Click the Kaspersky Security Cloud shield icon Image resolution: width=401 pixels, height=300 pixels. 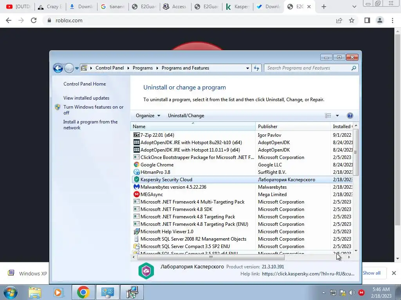click(x=137, y=180)
